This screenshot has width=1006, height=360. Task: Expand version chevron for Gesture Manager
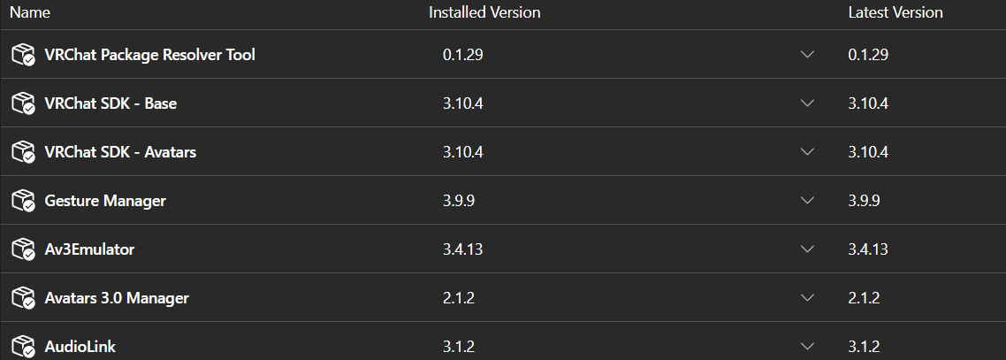pyautogui.click(x=808, y=201)
